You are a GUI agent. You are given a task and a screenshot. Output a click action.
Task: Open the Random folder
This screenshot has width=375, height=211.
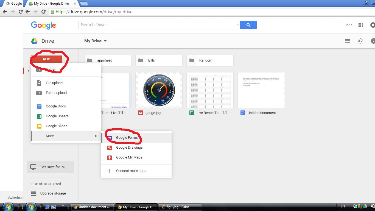click(210, 60)
